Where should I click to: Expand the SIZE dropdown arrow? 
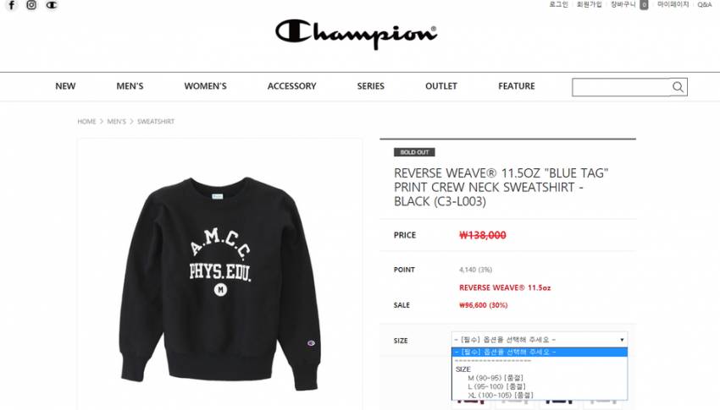click(x=622, y=340)
